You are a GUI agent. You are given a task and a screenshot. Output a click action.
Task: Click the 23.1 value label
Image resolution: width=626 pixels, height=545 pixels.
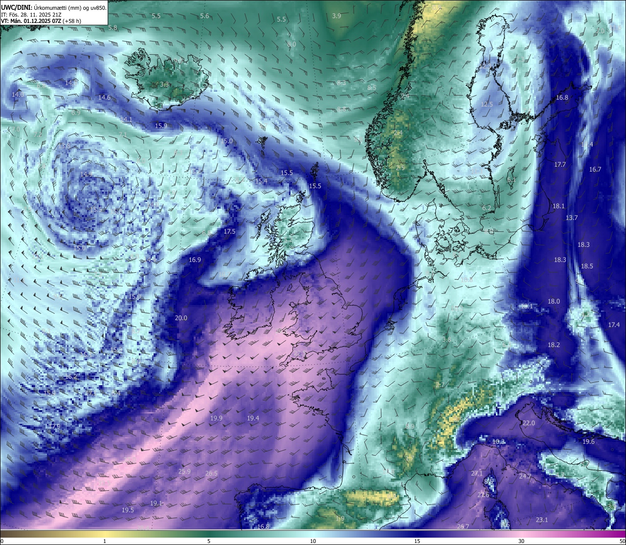(542, 520)
